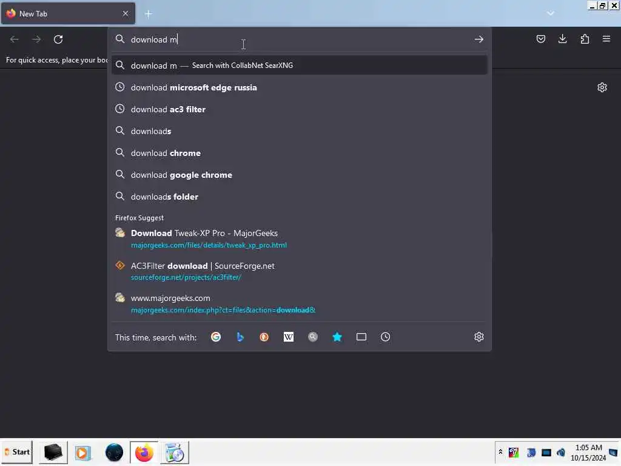Search History with clock icon

pyautogui.click(x=385, y=337)
